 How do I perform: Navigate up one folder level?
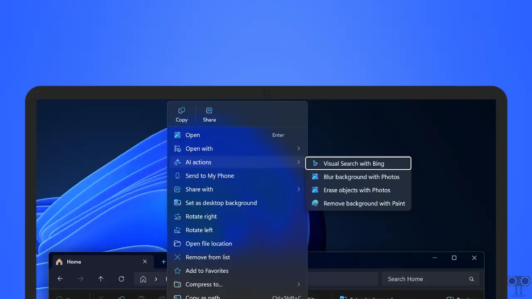(101, 279)
